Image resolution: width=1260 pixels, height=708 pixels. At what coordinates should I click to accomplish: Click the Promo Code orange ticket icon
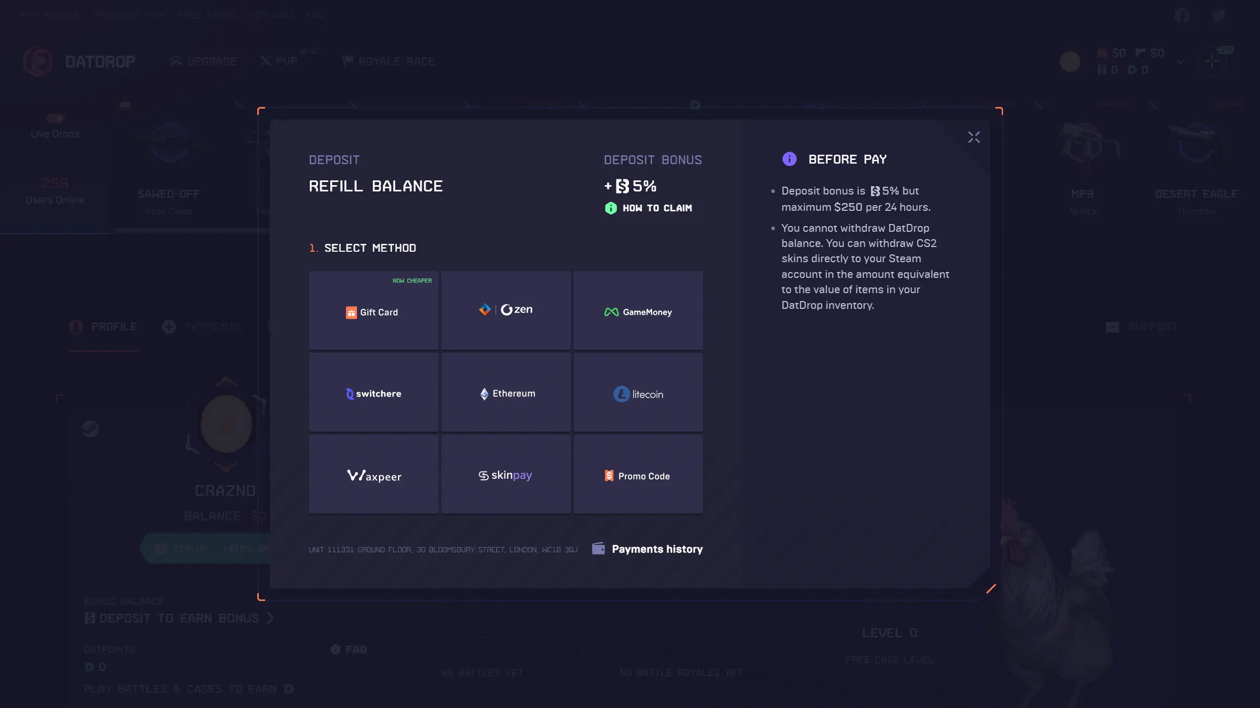[x=609, y=476]
